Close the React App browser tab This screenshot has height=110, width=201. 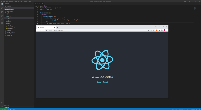(55, 28)
